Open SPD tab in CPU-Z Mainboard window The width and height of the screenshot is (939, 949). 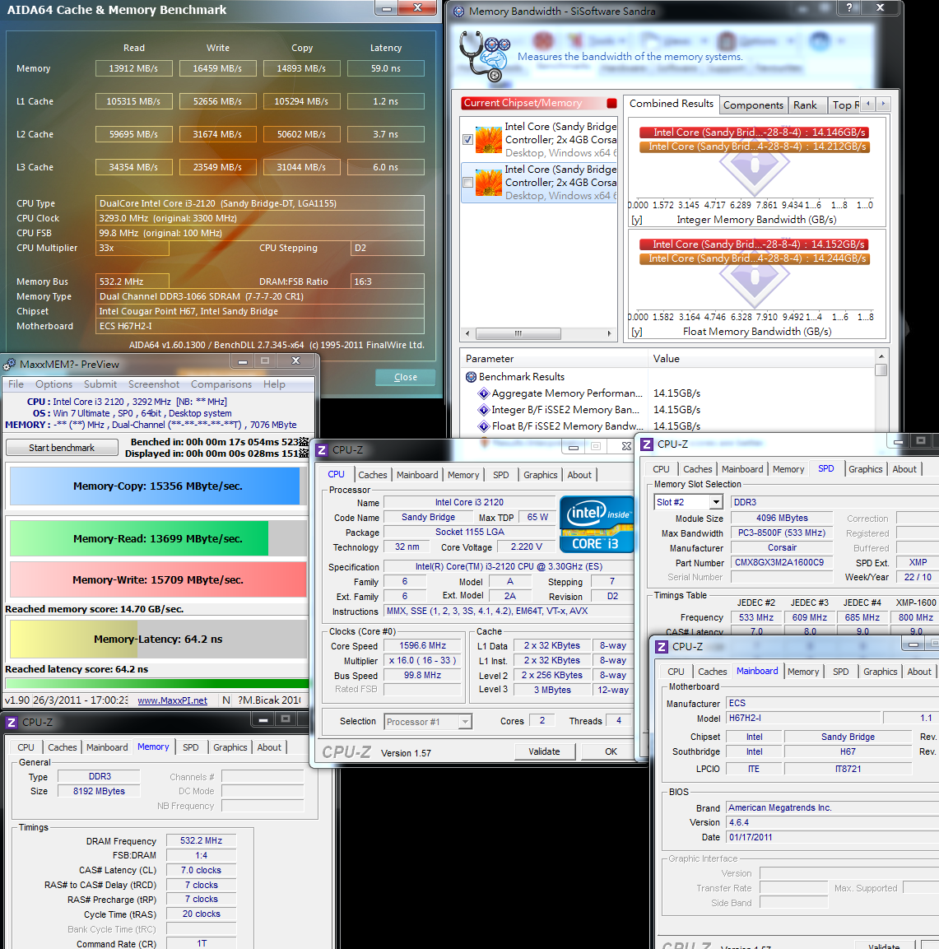pyautogui.click(x=840, y=672)
